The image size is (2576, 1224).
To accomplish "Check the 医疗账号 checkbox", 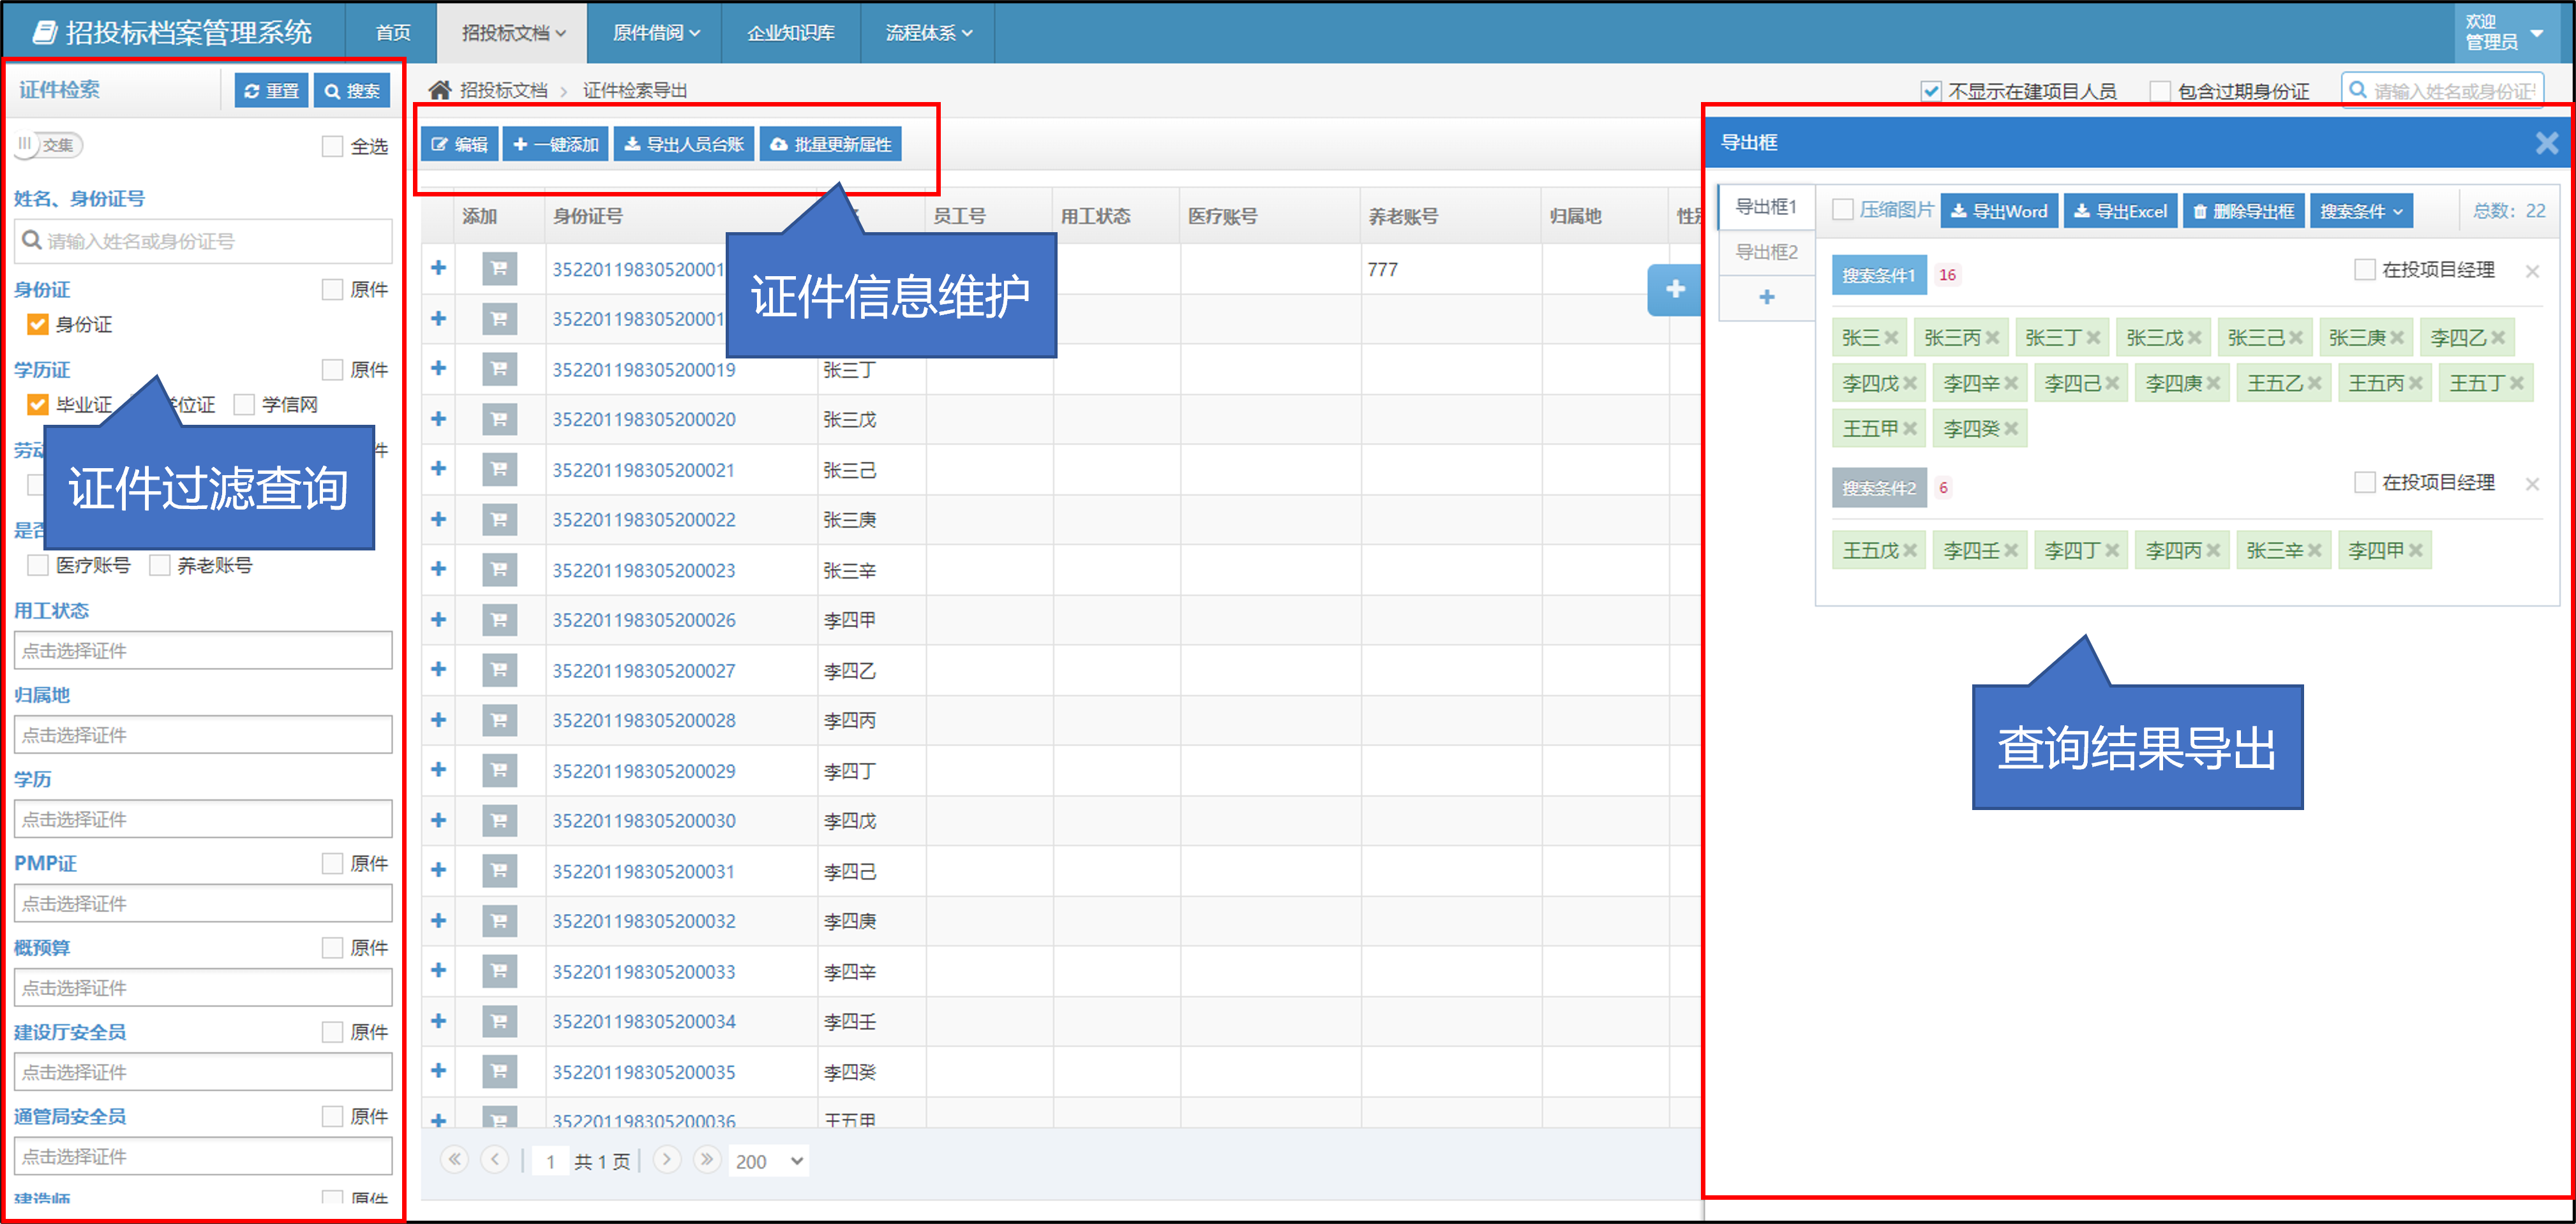I will pyautogui.click(x=38, y=566).
